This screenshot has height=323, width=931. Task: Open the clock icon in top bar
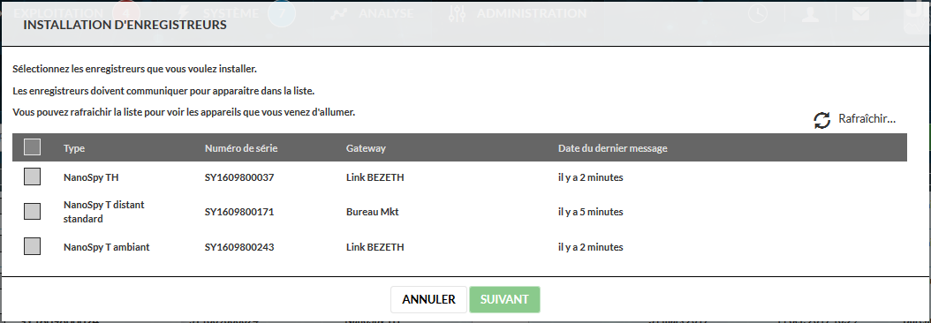click(757, 13)
